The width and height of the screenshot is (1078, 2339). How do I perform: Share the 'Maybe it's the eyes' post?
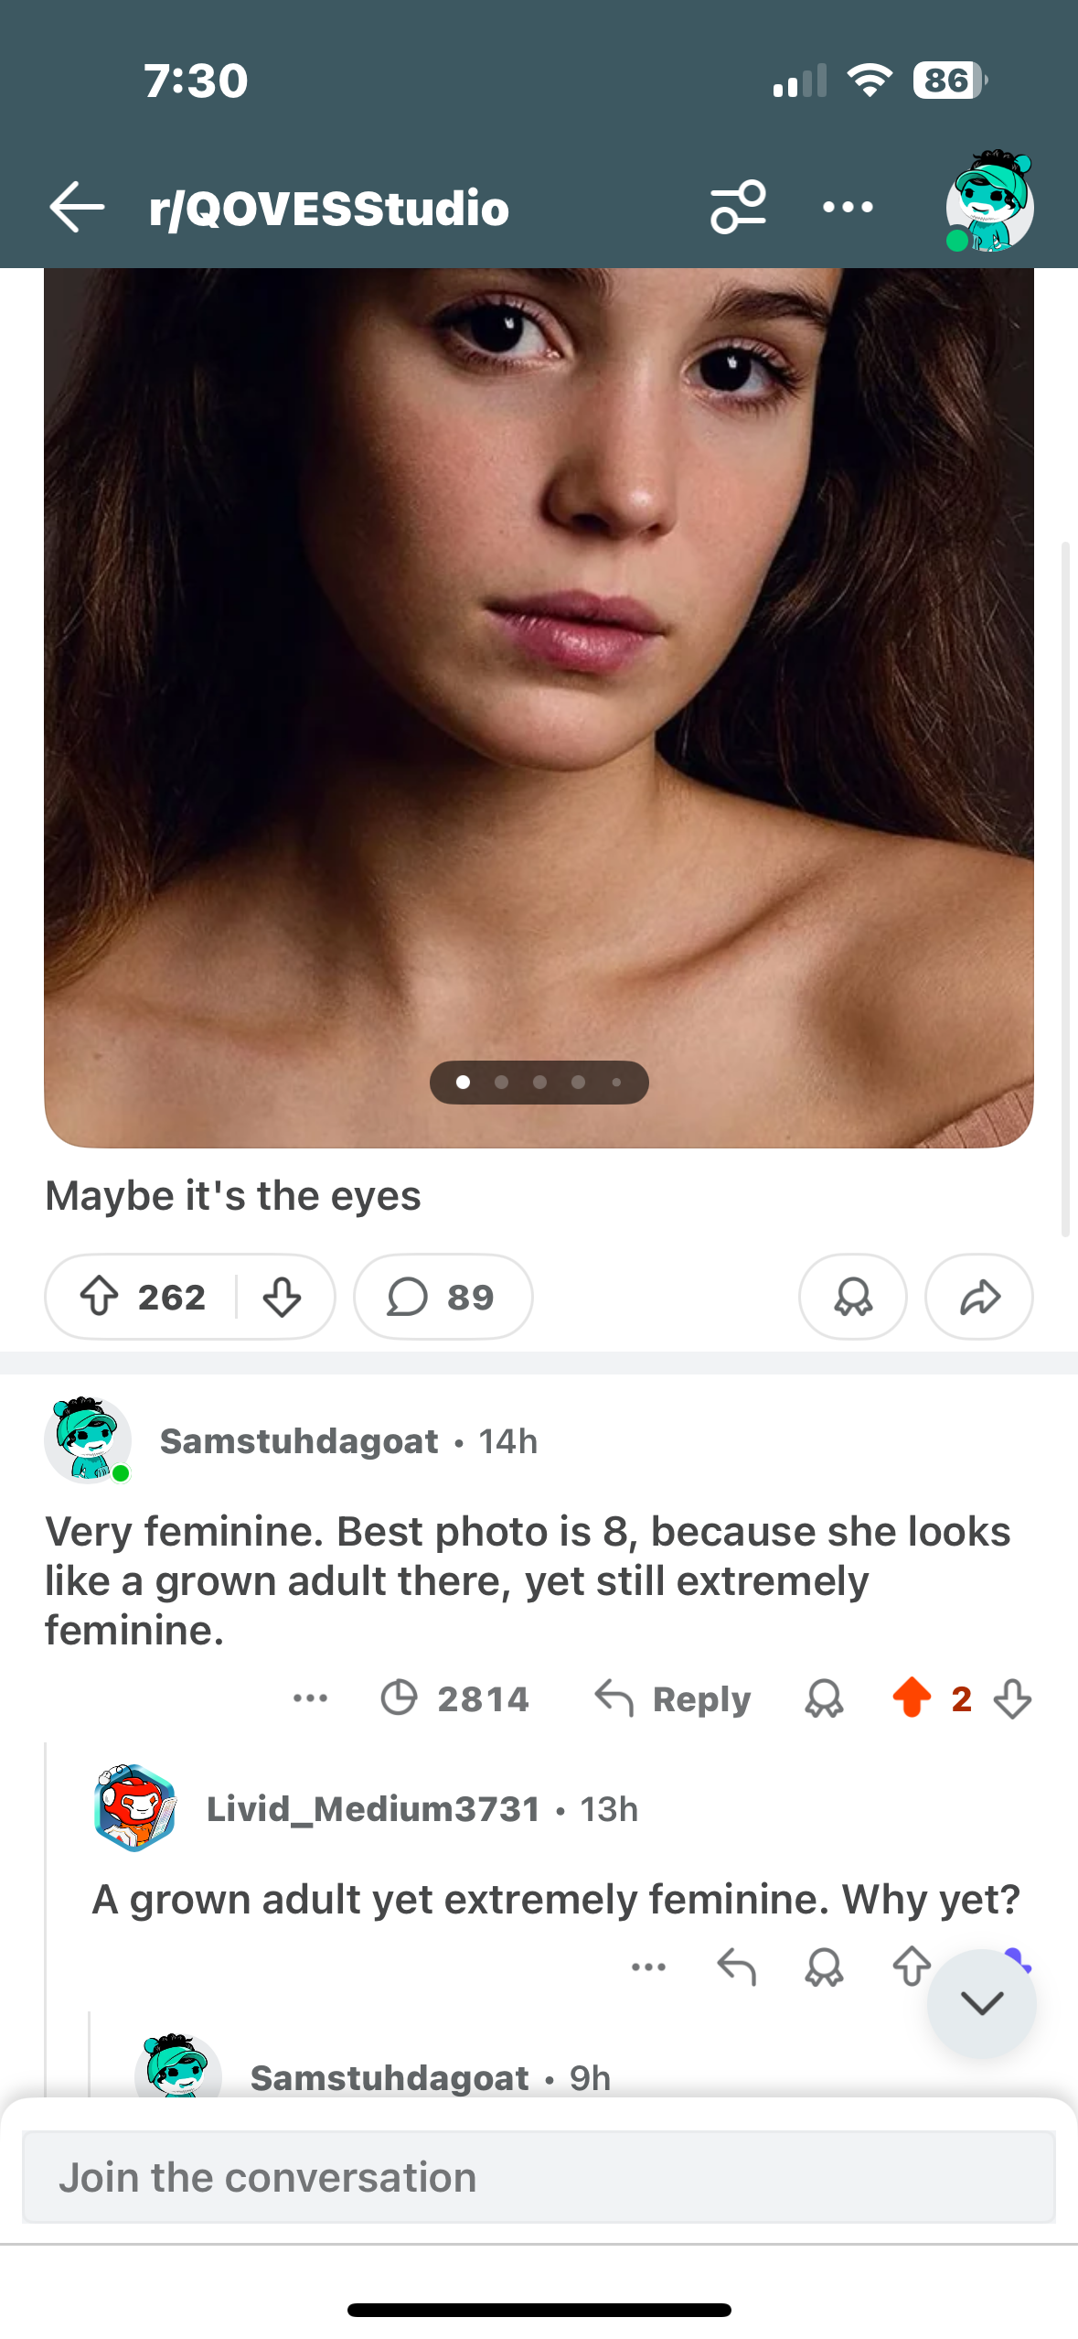[978, 1296]
